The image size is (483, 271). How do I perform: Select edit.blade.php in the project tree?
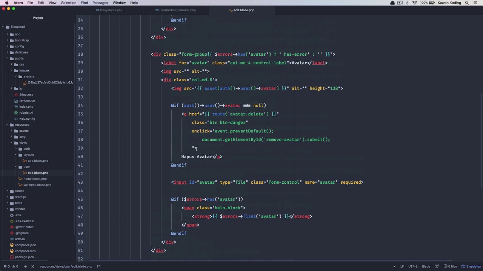[38, 173]
